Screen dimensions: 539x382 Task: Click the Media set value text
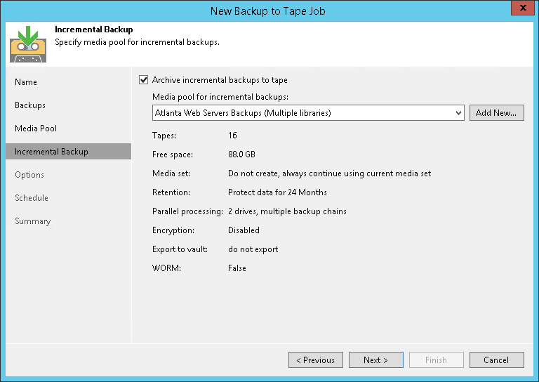(x=329, y=173)
